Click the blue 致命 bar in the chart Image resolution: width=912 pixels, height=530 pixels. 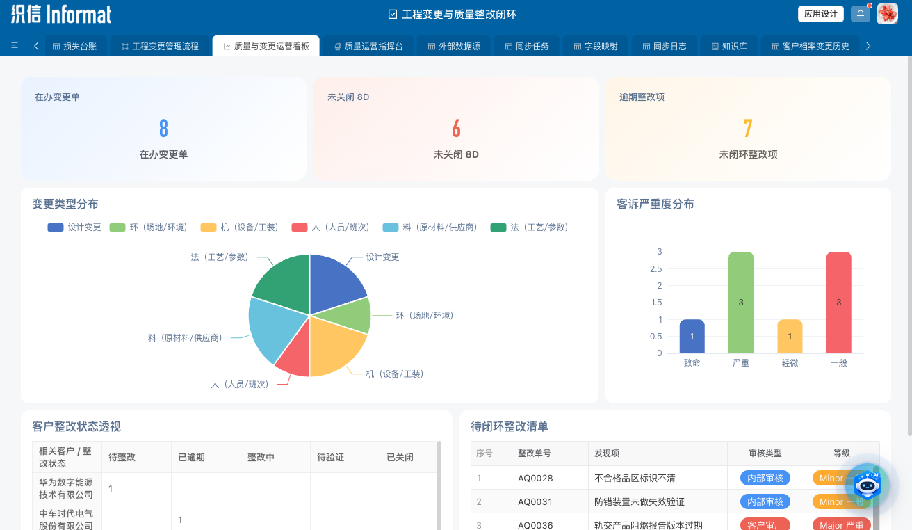click(692, 336)
